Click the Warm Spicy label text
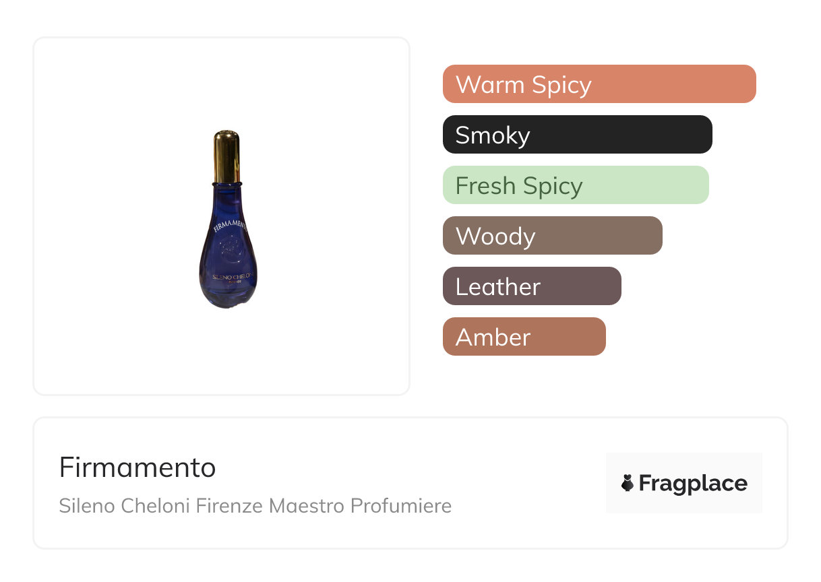 pyautogui.click(x=524, y=85)
